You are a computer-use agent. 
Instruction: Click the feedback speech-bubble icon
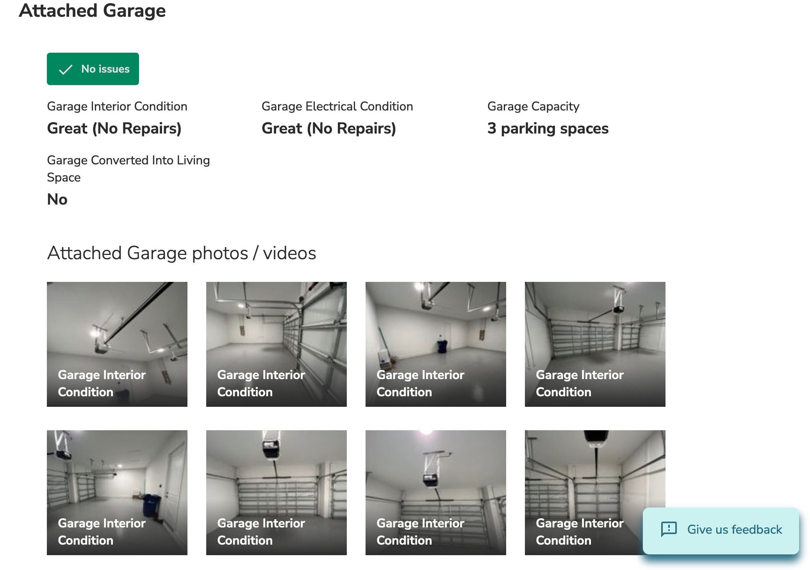[x=669, y=529]
